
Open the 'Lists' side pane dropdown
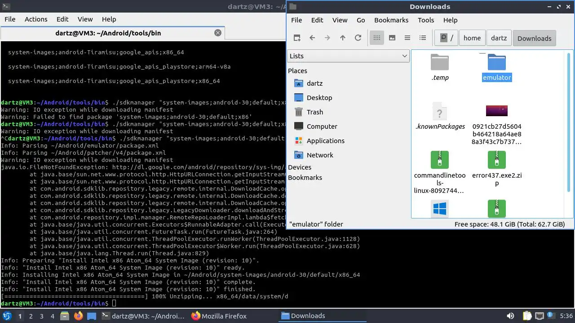click(x=348, y=56)
